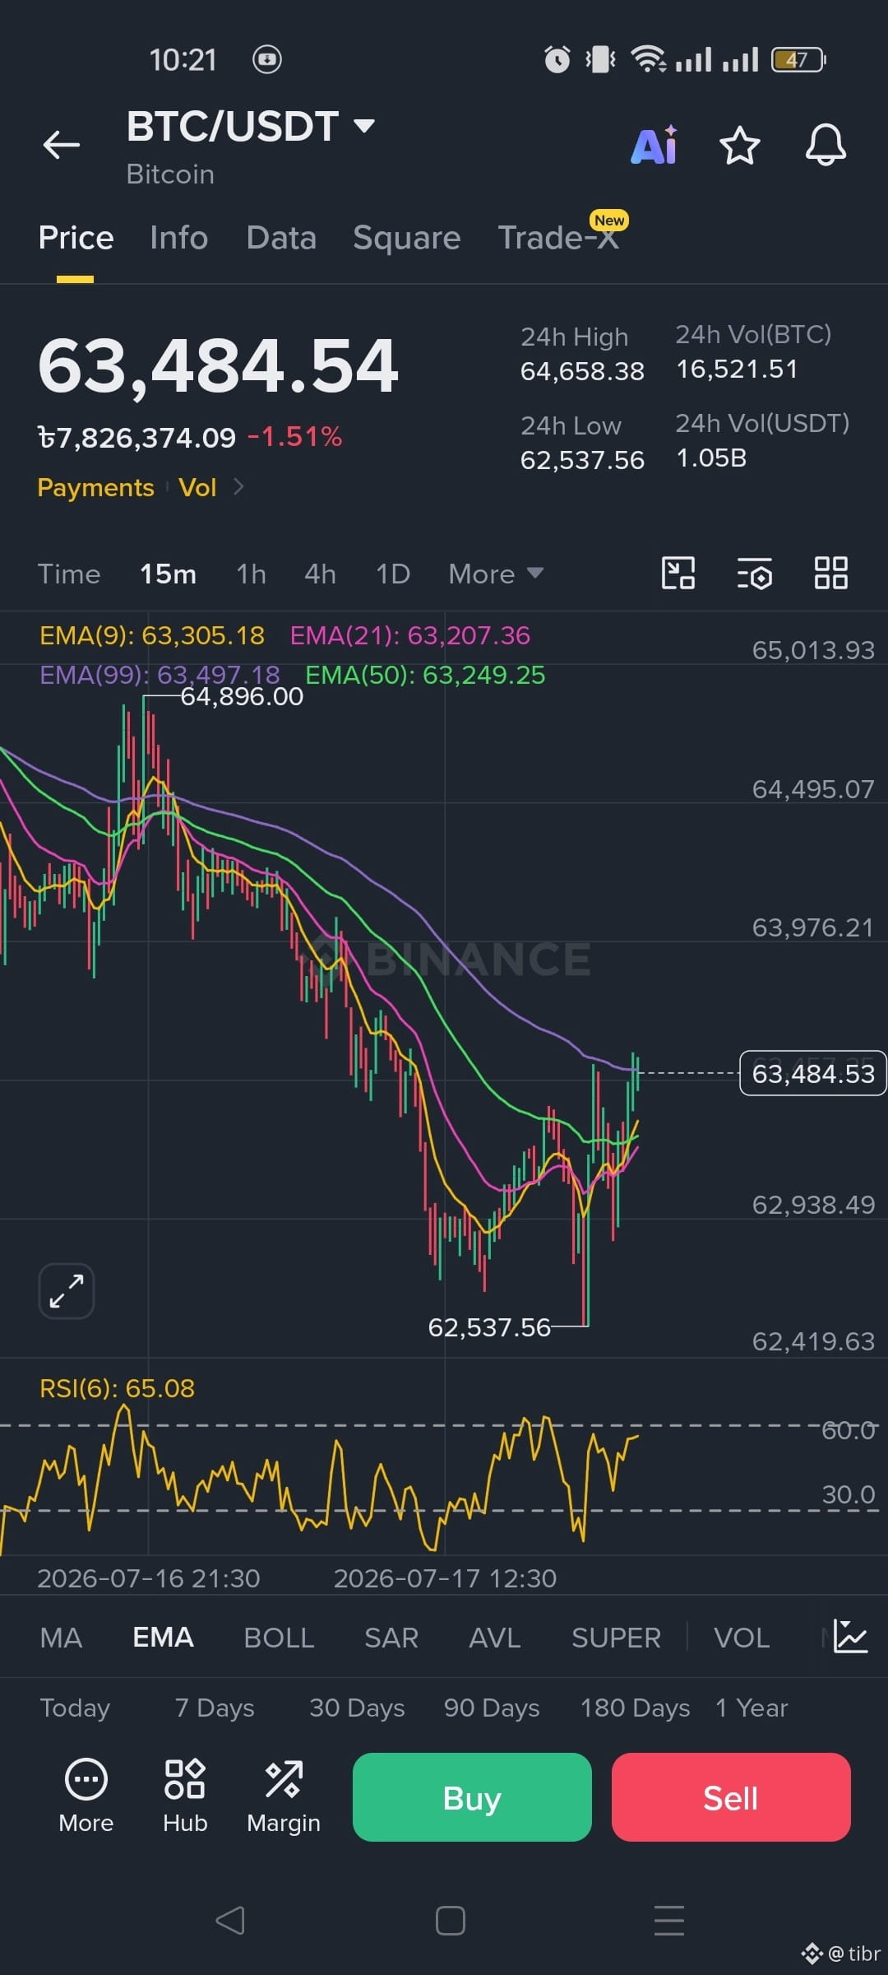Show Today performance
The height and width of the screenshot is (1975, 888).
coord(75,1708)
